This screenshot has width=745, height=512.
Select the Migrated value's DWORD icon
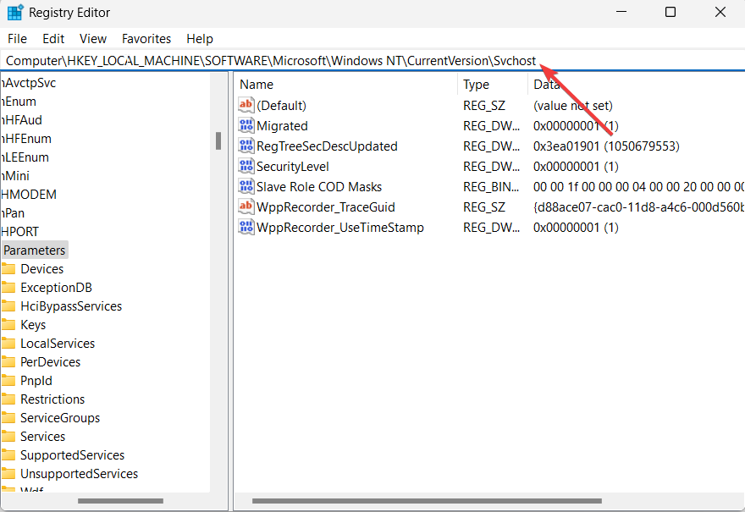(246, 125)
